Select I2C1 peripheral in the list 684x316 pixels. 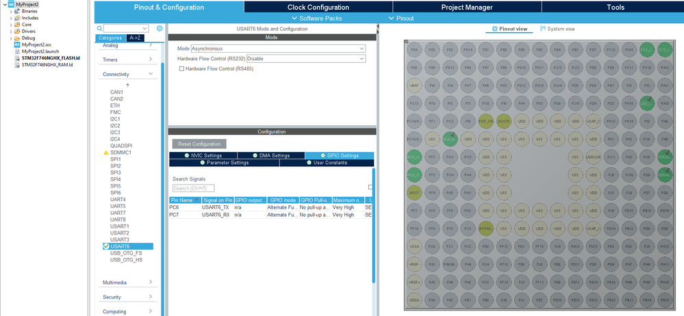point(115,119)
